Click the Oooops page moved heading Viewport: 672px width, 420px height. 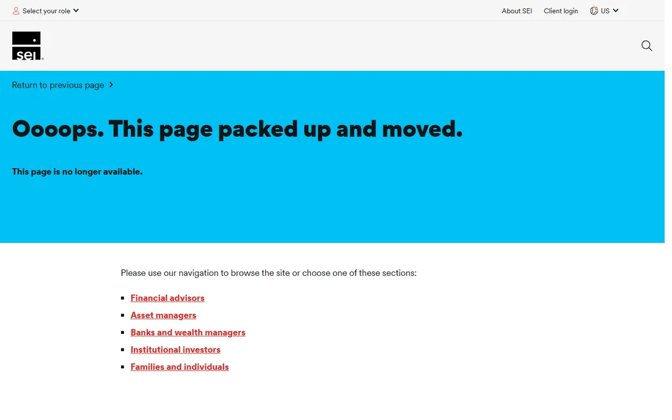pos(238,129)
